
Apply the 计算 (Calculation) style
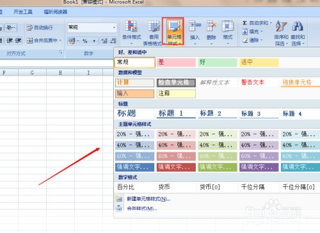click(134, 83)
